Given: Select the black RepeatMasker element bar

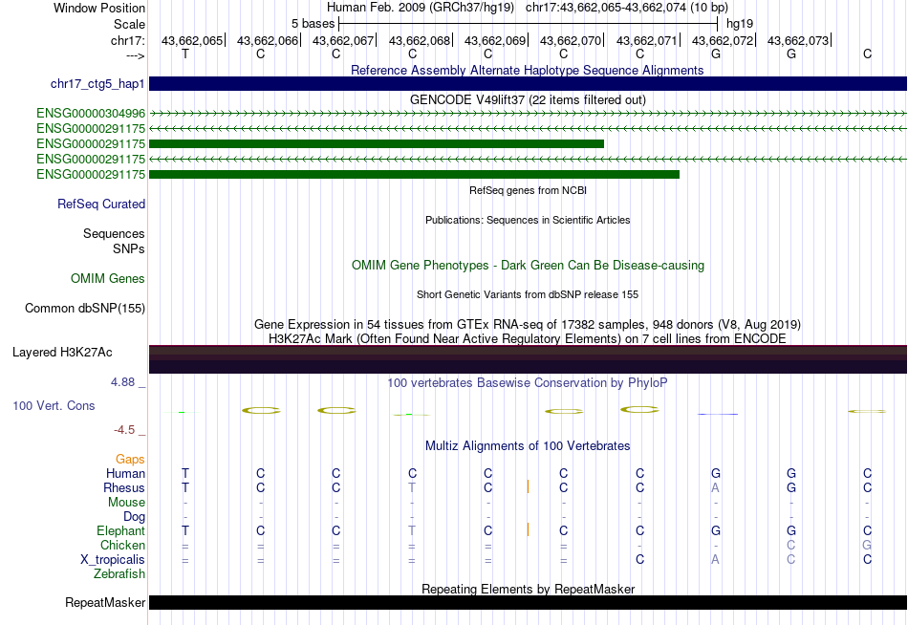Looking at the screenshot, I should click(528, 602).
